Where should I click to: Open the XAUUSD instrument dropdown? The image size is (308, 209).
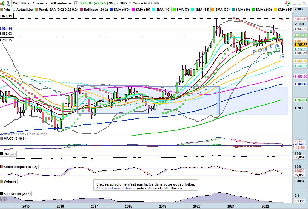pyautogui.click(x=21, y=3)
